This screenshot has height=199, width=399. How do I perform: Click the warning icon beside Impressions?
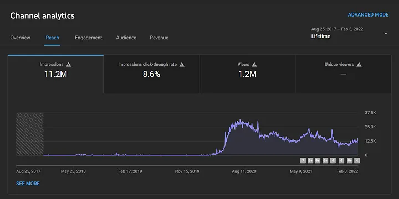click(69, 65)
